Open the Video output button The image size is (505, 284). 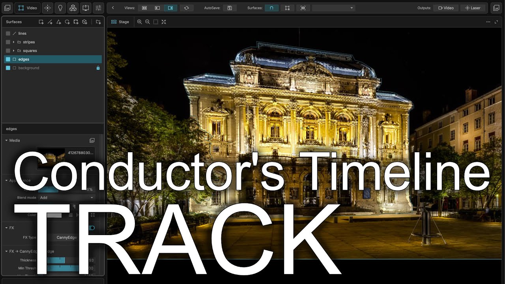pos(446,8)
